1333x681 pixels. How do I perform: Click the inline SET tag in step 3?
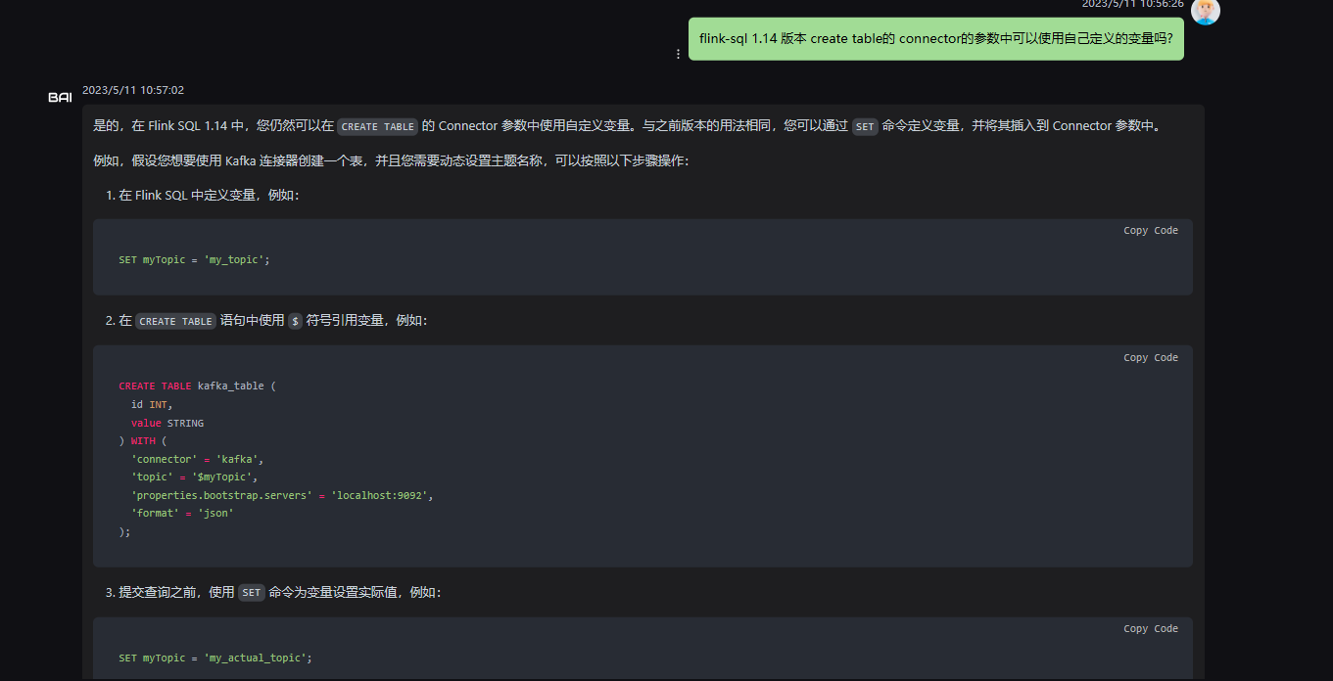pyautogui.click(x=252, y=593)
